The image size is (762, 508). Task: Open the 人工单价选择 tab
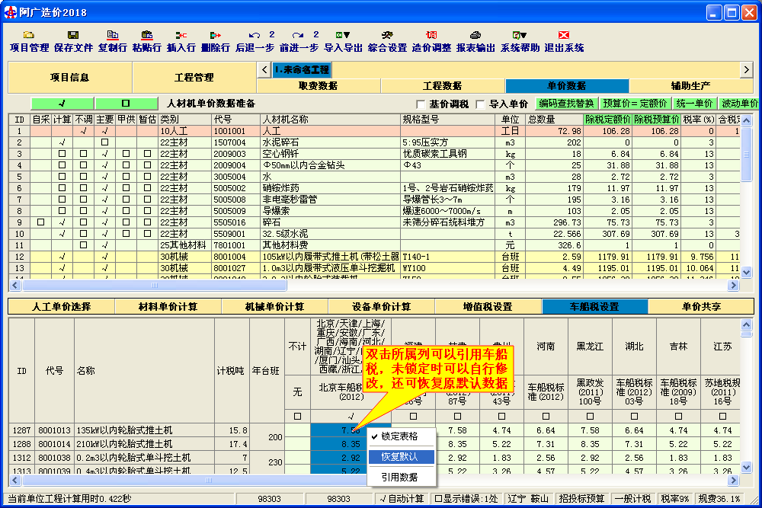pos(62,306)
